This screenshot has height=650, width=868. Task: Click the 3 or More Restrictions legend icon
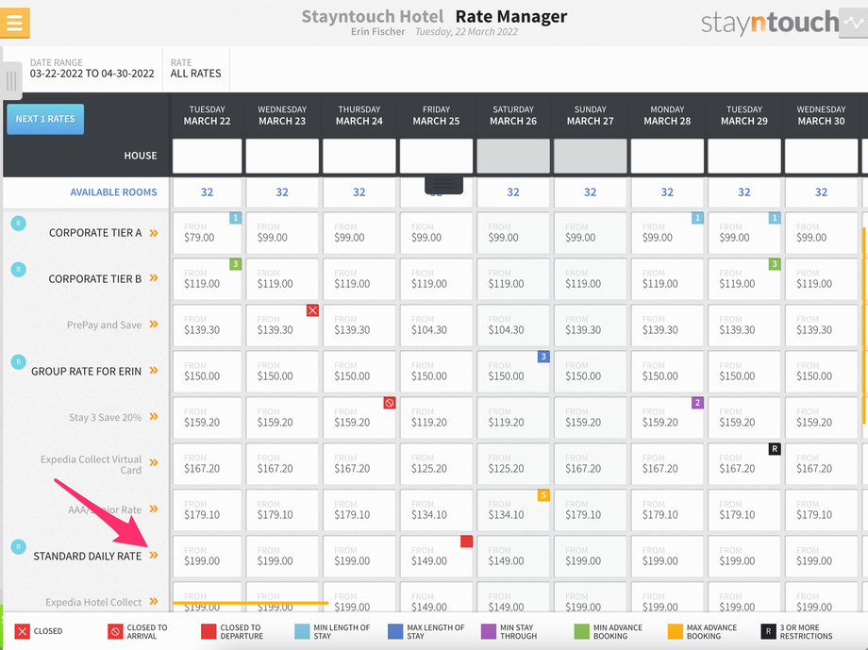[768, 631]
